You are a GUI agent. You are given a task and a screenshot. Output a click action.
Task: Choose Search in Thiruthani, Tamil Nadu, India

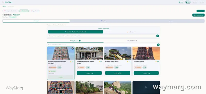[x=75, y=32]
